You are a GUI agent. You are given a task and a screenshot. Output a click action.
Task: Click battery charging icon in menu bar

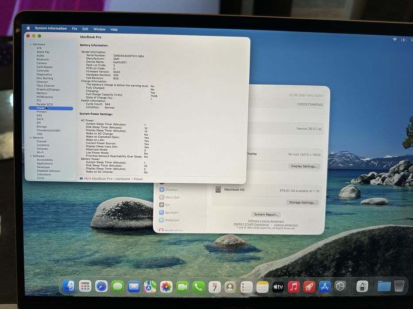(404, 40)
